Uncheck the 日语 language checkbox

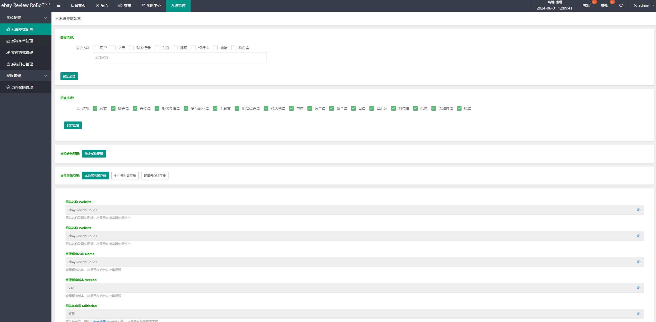353,108
